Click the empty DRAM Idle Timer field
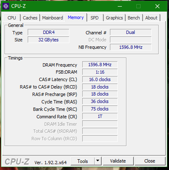The width and height of the screenshot is (169, 170). coord(100,124)
